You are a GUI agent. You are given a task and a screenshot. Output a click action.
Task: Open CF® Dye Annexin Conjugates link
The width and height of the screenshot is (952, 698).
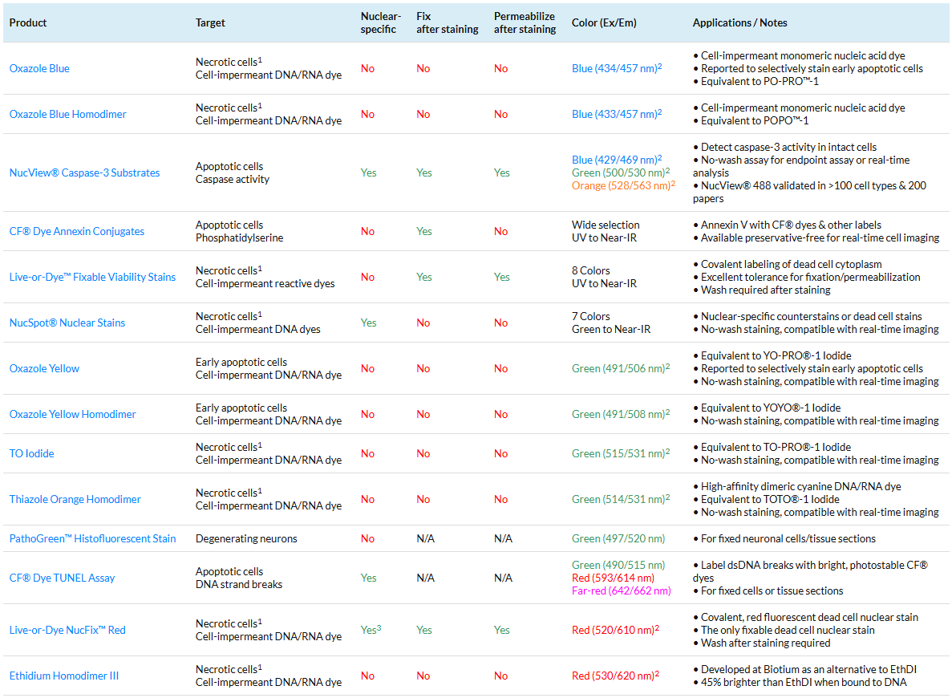(x=77, y=231)
